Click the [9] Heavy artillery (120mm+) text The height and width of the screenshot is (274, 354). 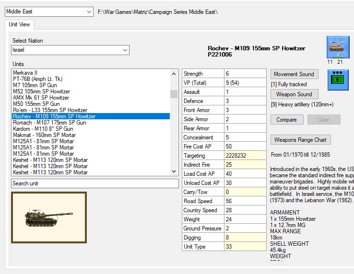(x=302, y=104)
